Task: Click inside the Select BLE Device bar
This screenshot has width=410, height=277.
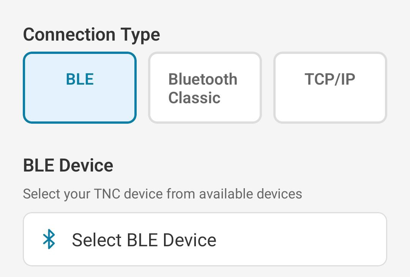Action: pyautogui.click(x=205, y=239)
